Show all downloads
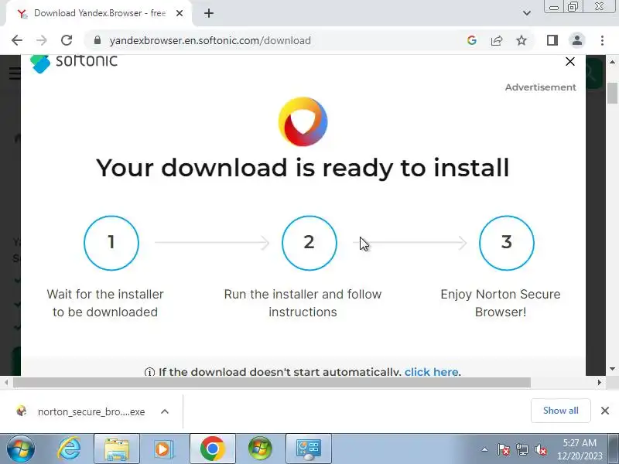 560,411
